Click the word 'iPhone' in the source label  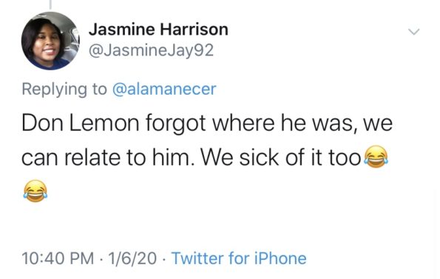click(x=280, y=258)
